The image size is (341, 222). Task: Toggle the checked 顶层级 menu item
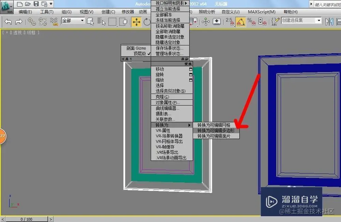tap(136, 54)
